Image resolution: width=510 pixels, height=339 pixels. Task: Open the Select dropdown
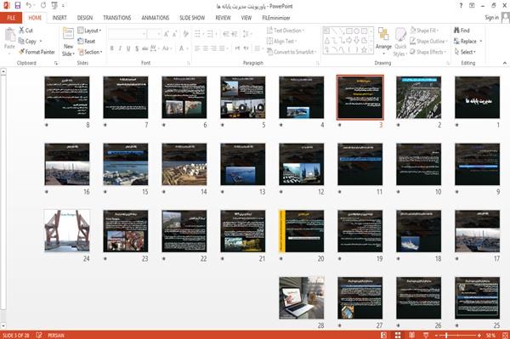tap(465, 52)
